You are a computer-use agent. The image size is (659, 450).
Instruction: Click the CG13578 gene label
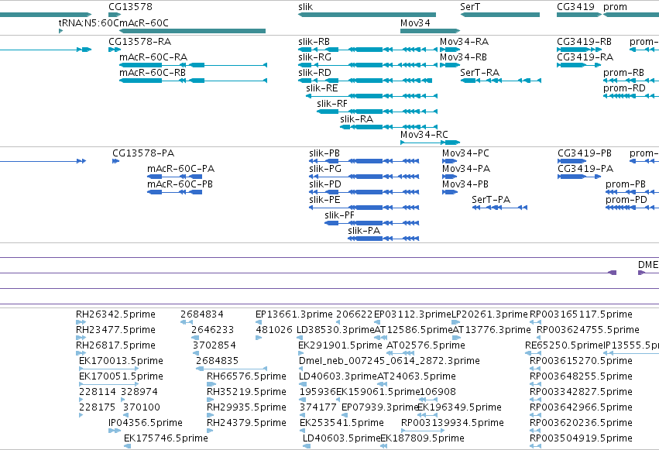pyautogui.click(x=130, y=7)
